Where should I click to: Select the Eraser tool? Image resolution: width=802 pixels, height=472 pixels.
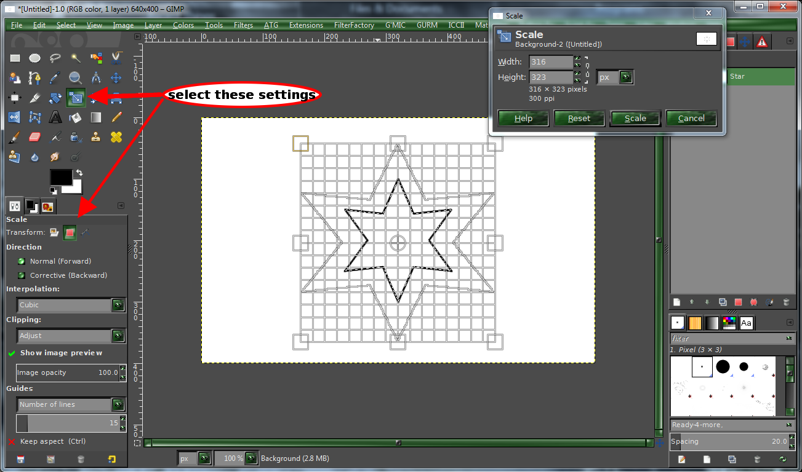[x=35, y=136]
